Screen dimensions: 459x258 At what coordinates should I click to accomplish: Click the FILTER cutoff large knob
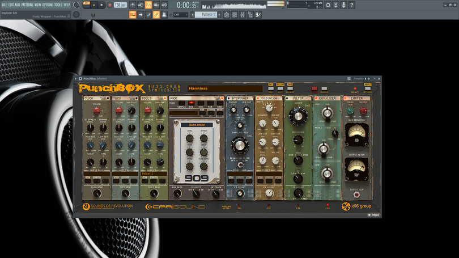[298, 116]
